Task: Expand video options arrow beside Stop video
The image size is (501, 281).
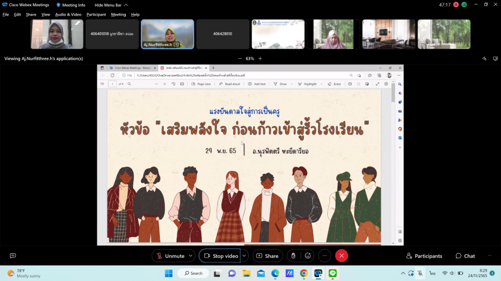Action: pos(244,256)
